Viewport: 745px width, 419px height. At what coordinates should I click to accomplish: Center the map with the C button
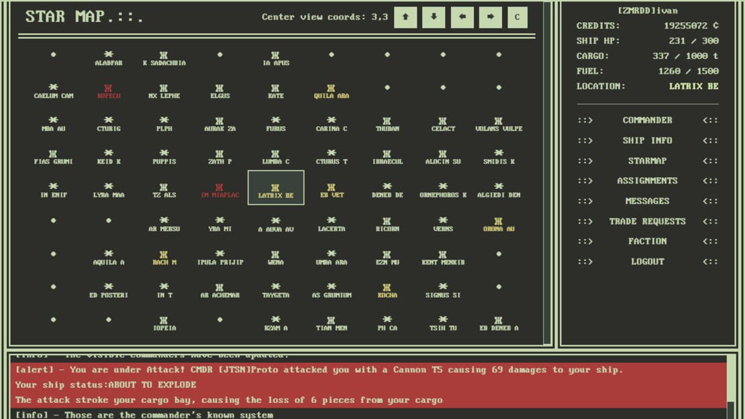517,17
